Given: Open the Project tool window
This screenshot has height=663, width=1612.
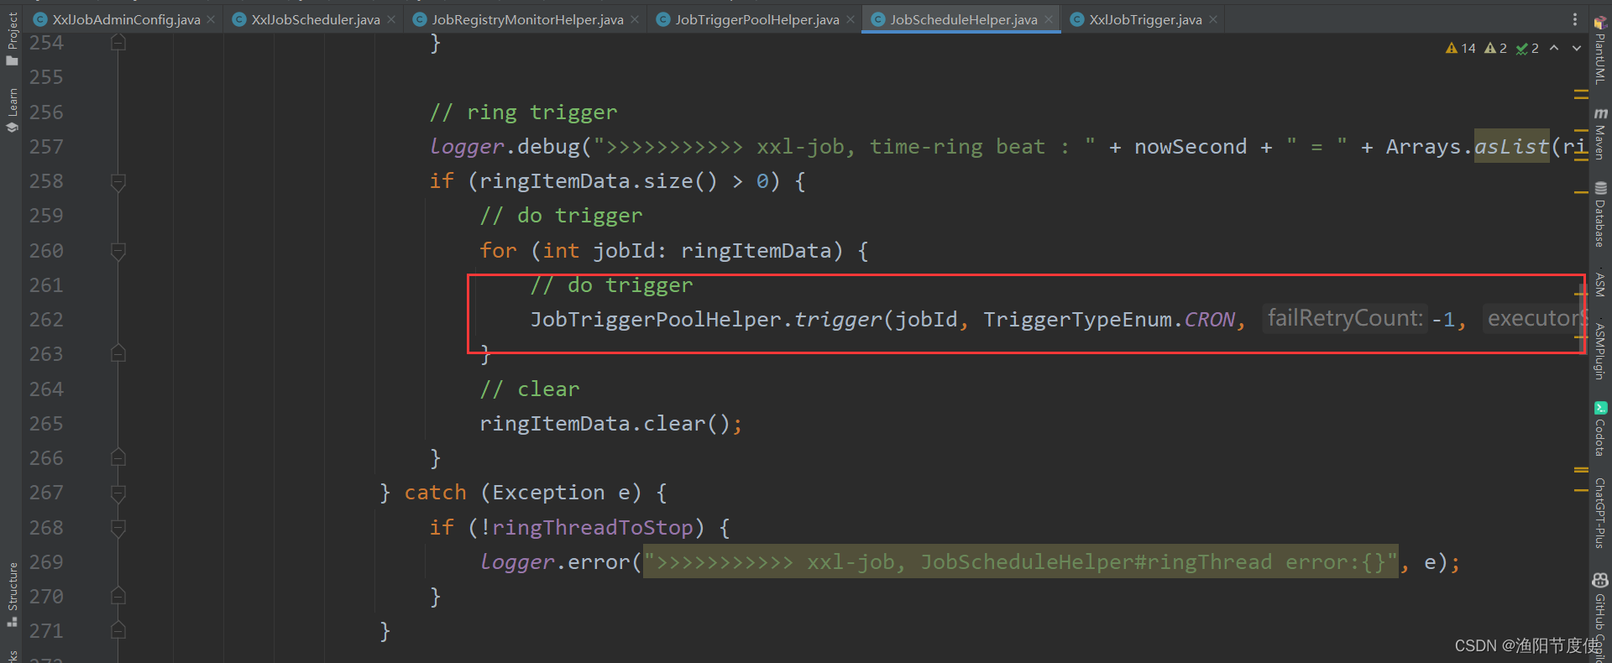Looking at the screenshot, I should (12, 38).
